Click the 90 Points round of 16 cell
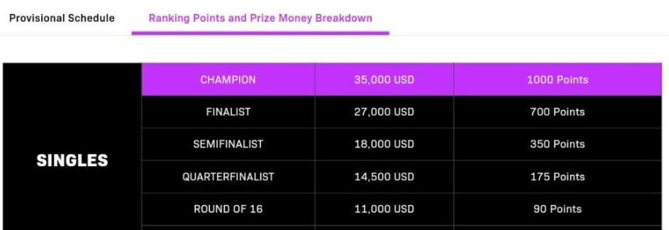 558,209
